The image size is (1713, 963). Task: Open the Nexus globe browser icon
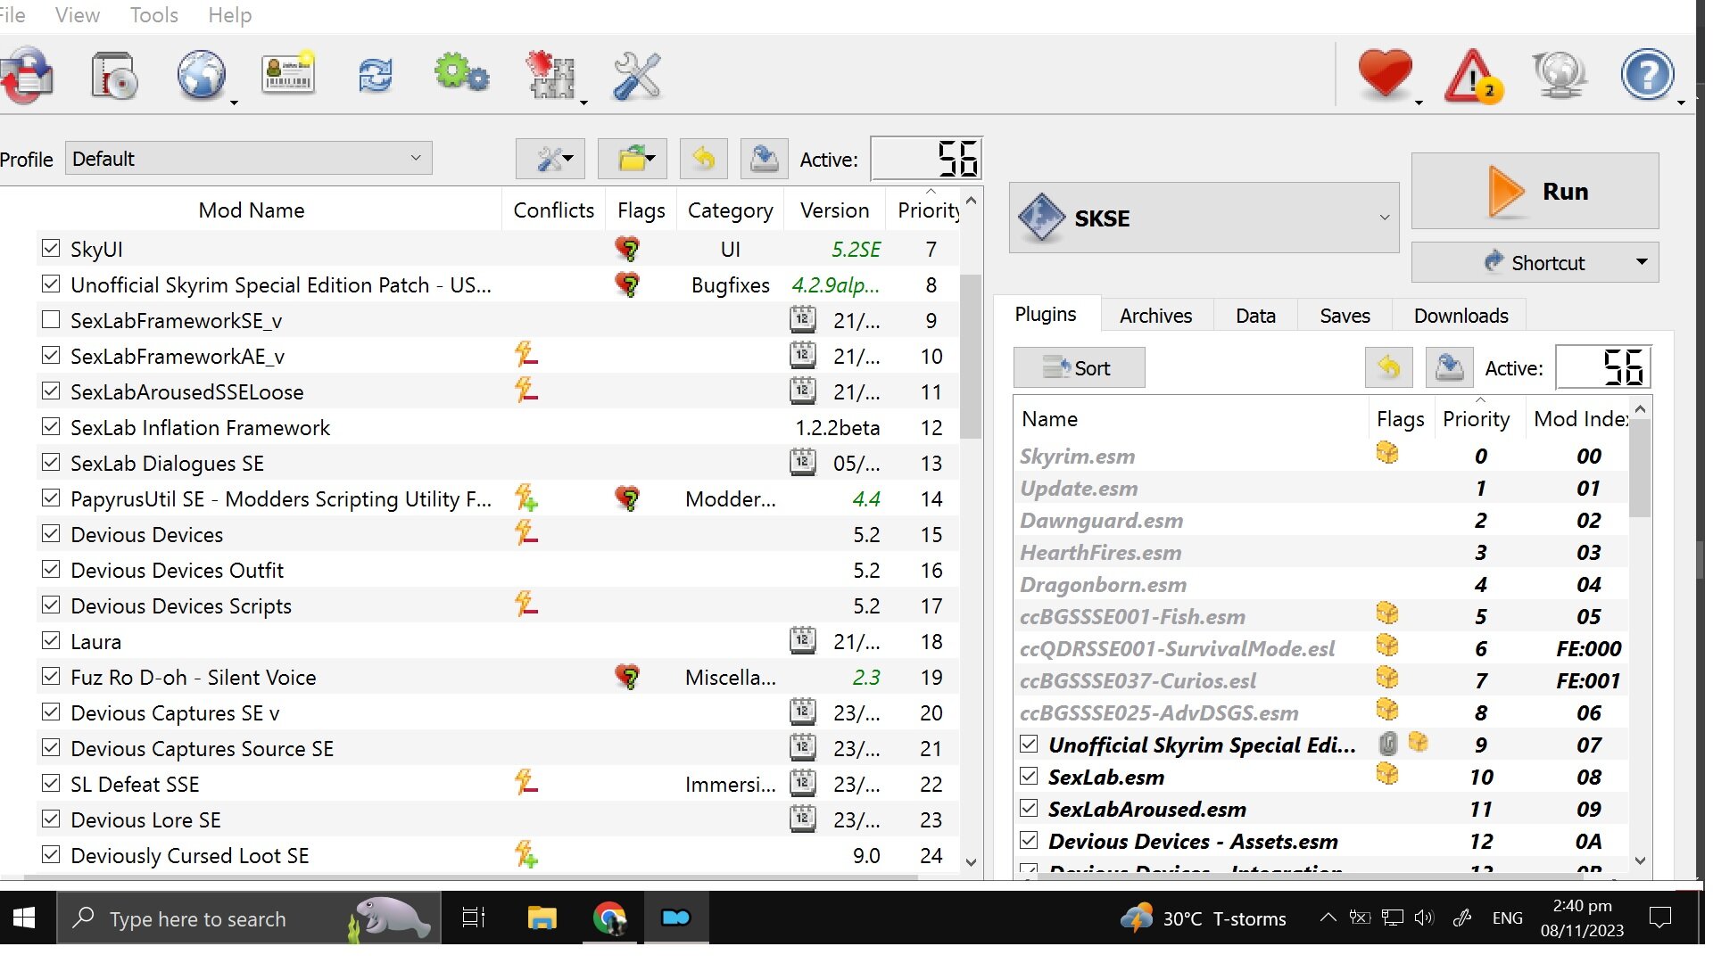tap(201, 75)
